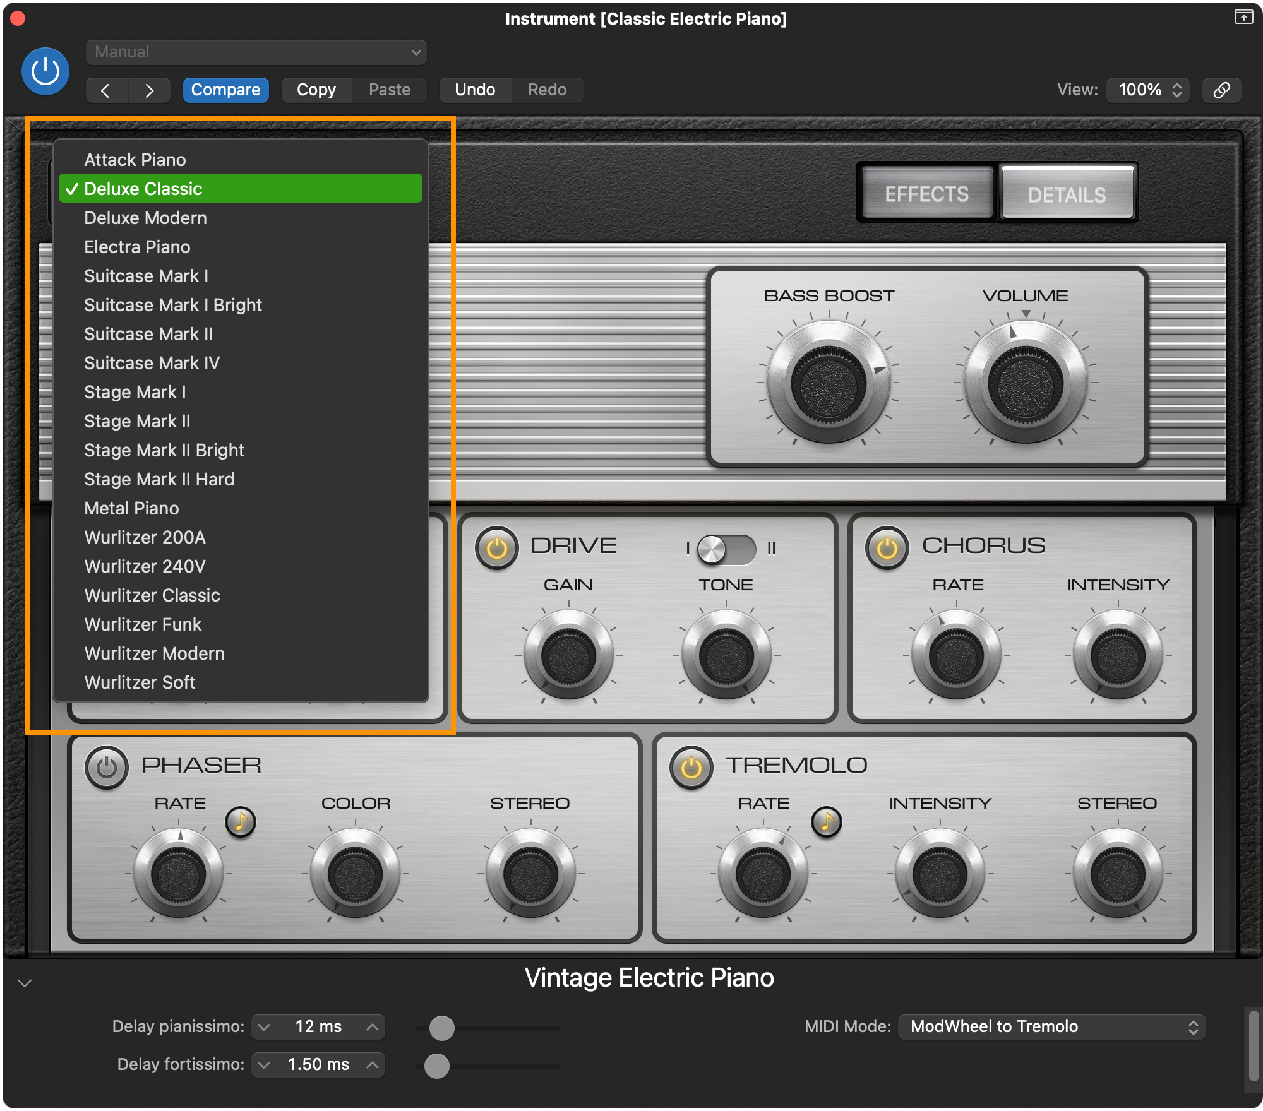This screenshot has width=1263, height=1111.
Task: Pick Wurlitzer Soft at the list bottom
Action: 241,682
